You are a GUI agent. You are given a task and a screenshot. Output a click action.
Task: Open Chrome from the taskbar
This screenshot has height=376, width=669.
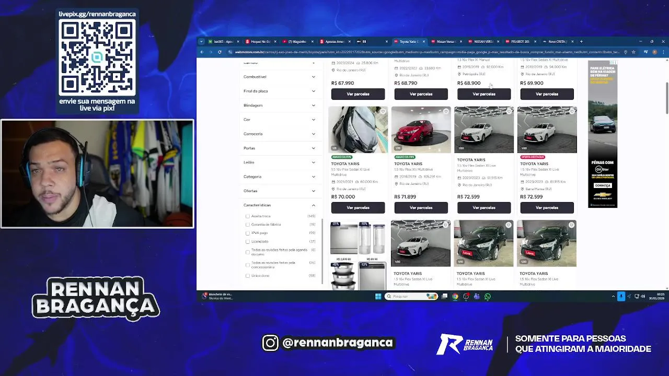(455, 296)
